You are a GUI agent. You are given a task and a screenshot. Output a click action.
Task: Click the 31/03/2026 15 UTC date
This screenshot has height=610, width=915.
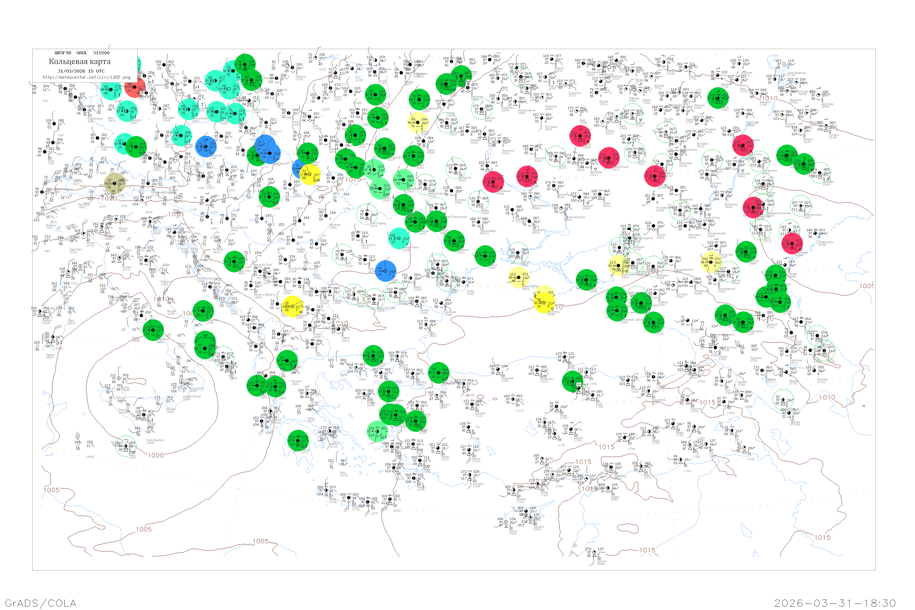pyautogui.click(x=81, y=71)
